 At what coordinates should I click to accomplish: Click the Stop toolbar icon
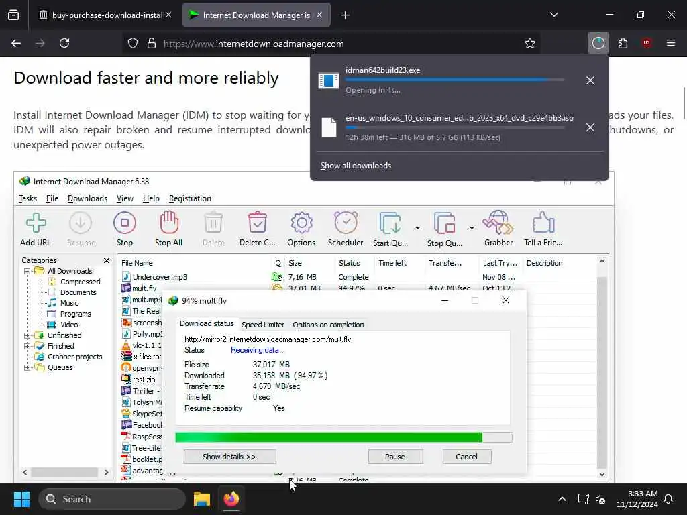pos(124,223)
